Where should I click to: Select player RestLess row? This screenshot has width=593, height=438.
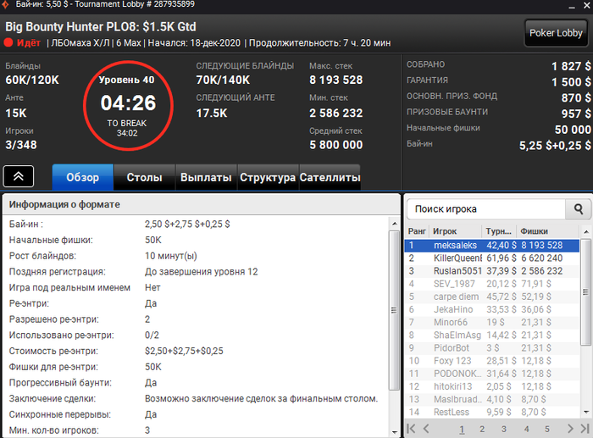pos(492,413)
